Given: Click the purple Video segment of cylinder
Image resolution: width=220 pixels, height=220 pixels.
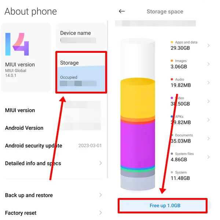Looking at the screenshot, I should click(139, 143).
